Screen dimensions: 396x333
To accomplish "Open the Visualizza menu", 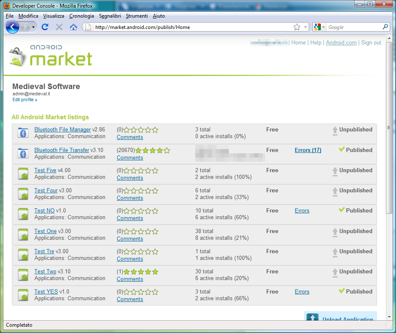I will pos(53,16).
